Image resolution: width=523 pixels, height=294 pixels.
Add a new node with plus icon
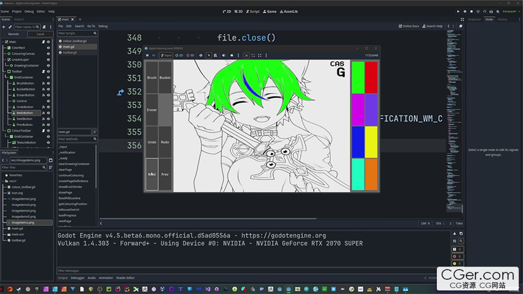[3, 27]
